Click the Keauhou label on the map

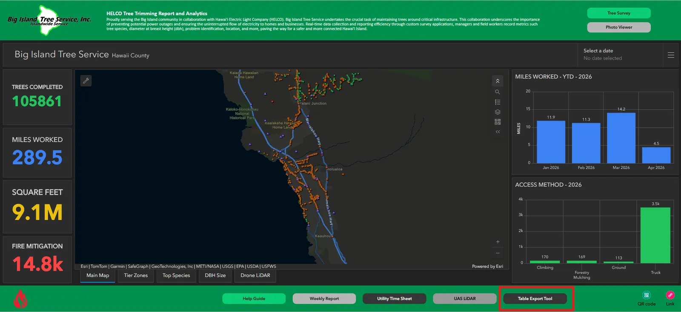tap(323, 236)
